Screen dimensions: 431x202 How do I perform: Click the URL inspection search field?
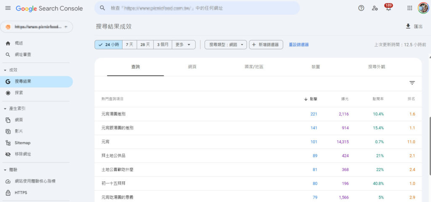coord(197,8)
